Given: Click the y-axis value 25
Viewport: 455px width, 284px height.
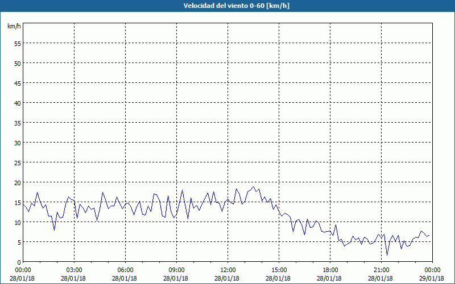Looking at the screenshot, I should [x=18, y=162].
